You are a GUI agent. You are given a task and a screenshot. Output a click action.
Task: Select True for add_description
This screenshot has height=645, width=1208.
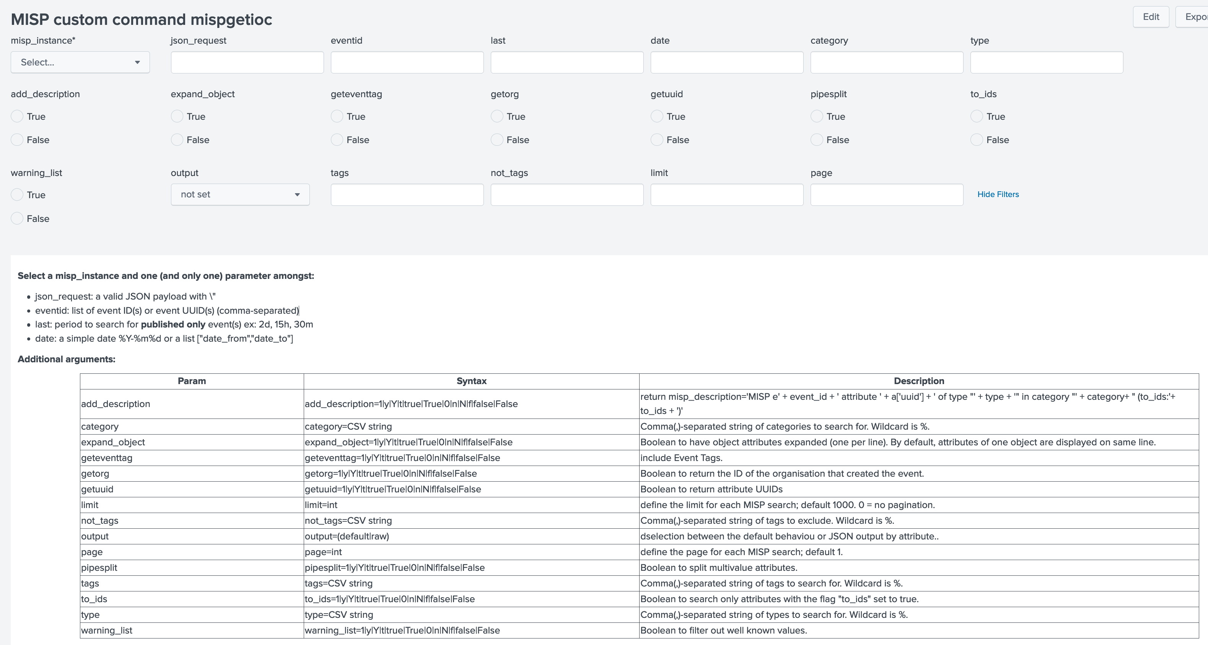point(17,116)
